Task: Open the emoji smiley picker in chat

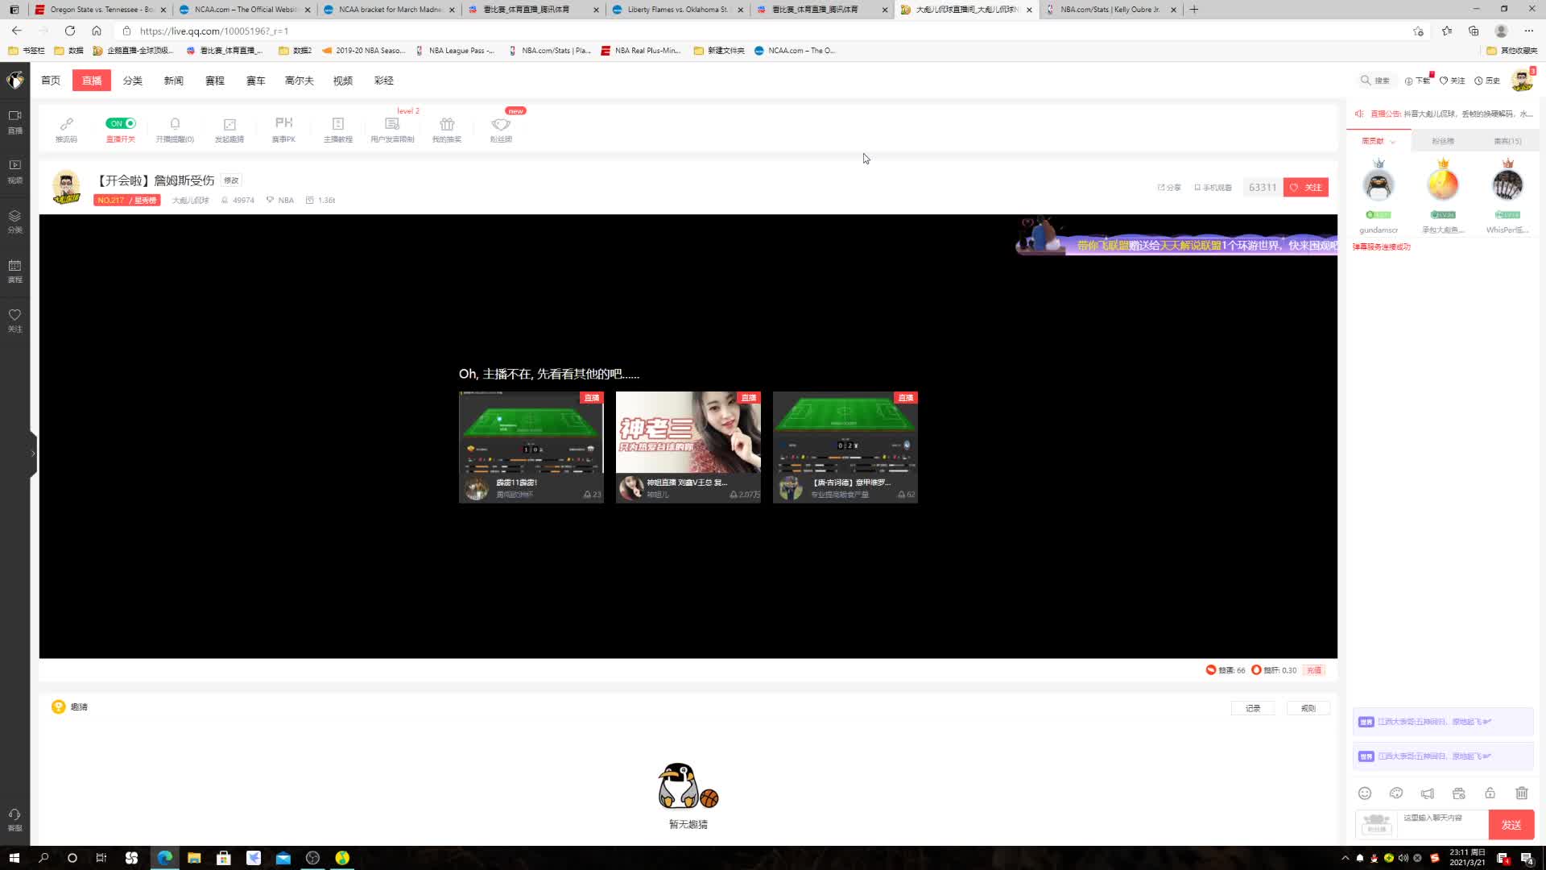Action: (1365, 793)
